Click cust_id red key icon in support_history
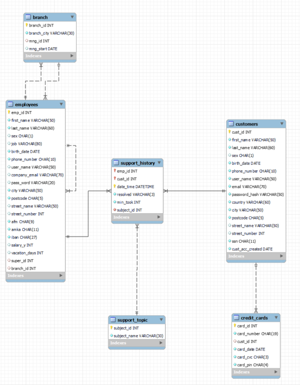The height and width of the screenshot is (385, 300). pyautogui.click(x=115, y=178)
